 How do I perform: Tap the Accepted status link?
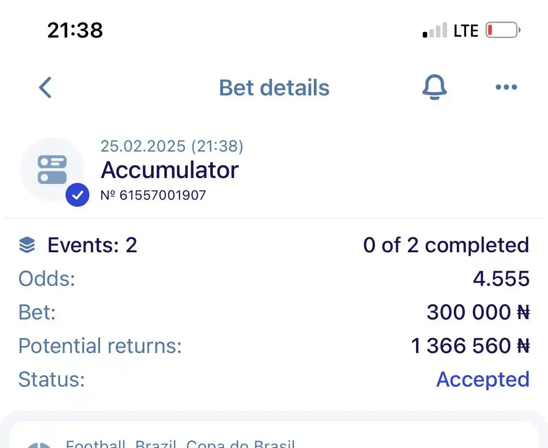pyautogui.click(x=483, y=379)
